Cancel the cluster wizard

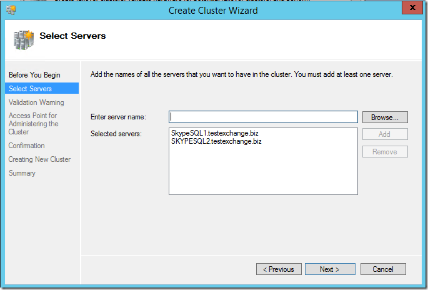383,269
